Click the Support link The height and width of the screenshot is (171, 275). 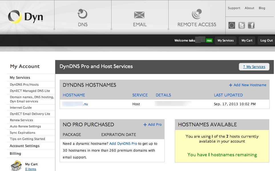[x=234, y=8]
